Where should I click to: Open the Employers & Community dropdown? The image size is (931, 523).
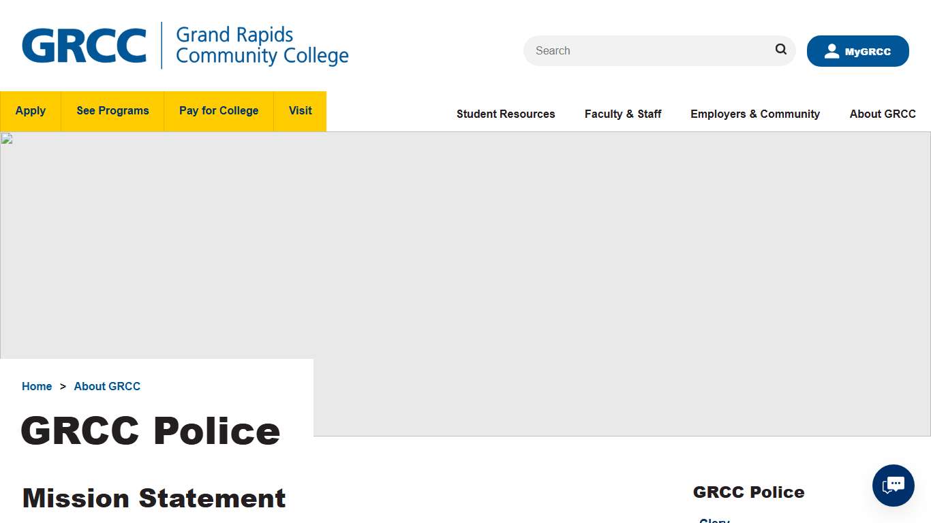[754, 114]
